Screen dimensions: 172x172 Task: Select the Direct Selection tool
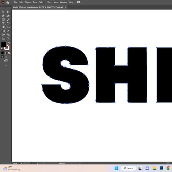coord(8,12)
